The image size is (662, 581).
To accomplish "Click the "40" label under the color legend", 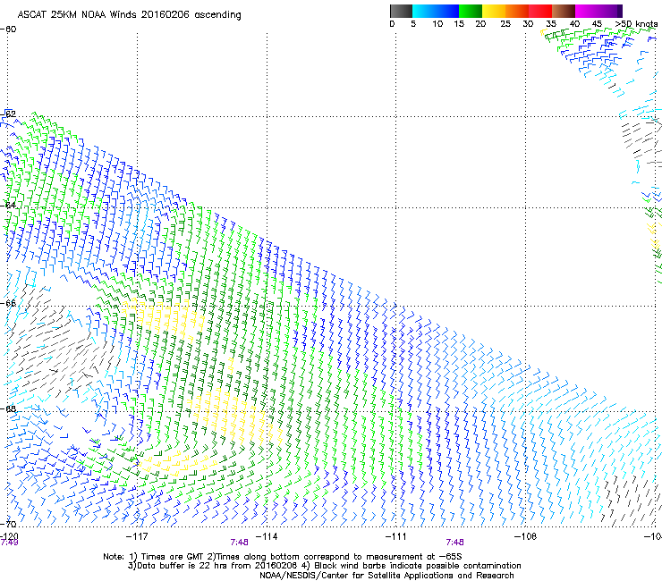I will point(574,24).
